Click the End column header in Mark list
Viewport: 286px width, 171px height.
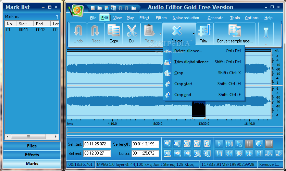tap(42, 24)
